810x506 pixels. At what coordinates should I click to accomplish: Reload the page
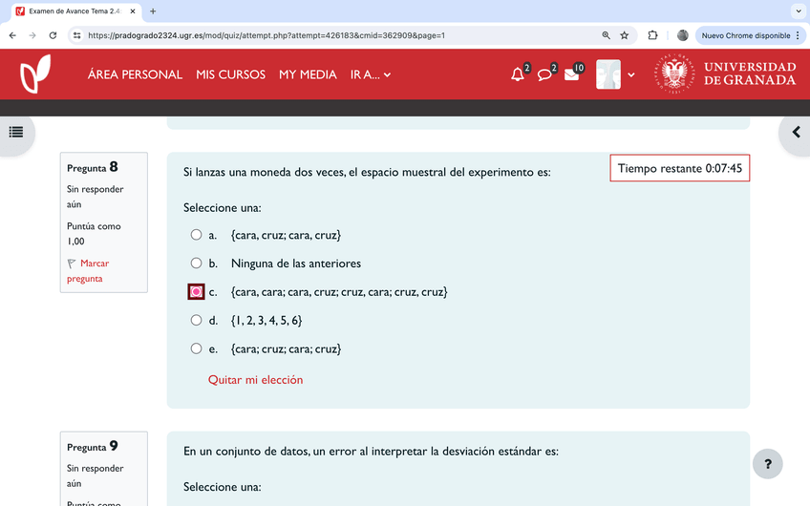[x=53, y=35]
